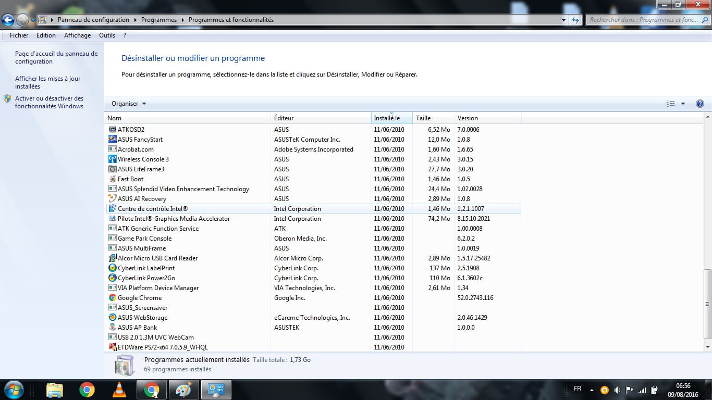Open Activer ou désactiver des fonctionnalités Windows
This screenshot has height=400, width=712.
tap(50, 102)
